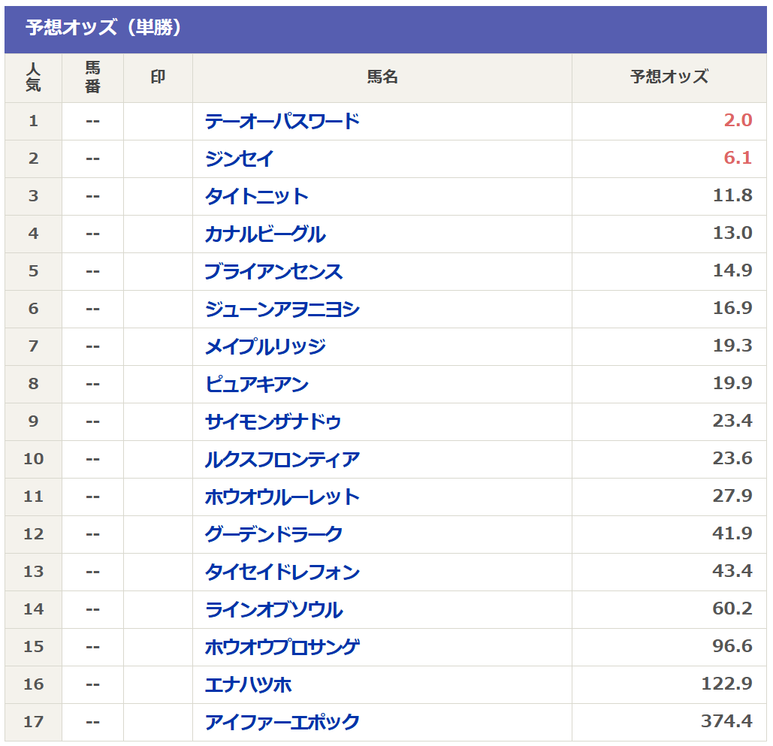Viewport: 773px width, 746px height.
Task: Select the エナハツホ link
Action: [x=248, y=685]
